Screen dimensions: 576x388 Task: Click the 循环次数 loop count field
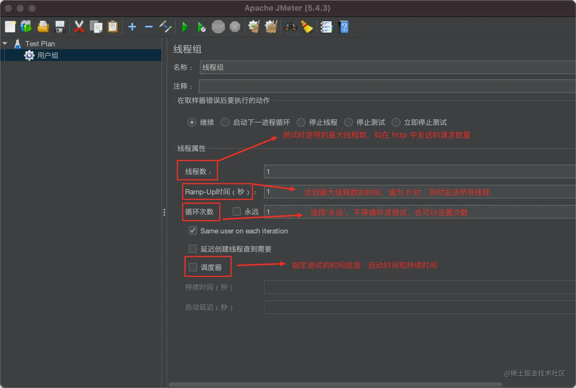420,212
